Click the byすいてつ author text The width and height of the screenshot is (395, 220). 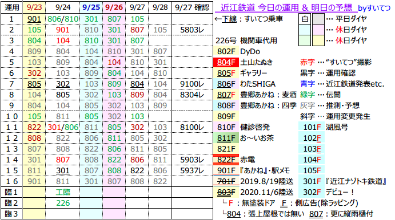coord(374,8)
